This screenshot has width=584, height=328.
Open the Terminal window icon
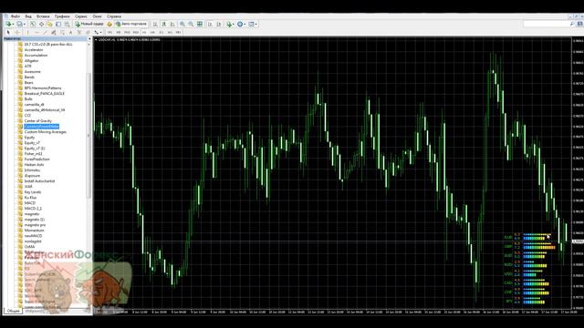[58, 25]
